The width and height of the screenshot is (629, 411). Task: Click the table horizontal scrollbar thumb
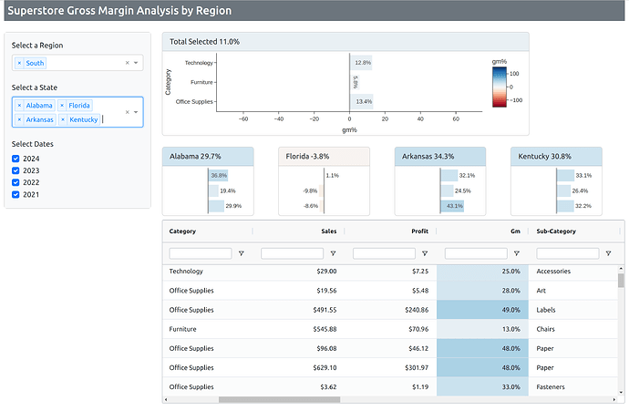pyautogui.click(x=279, y=399)
